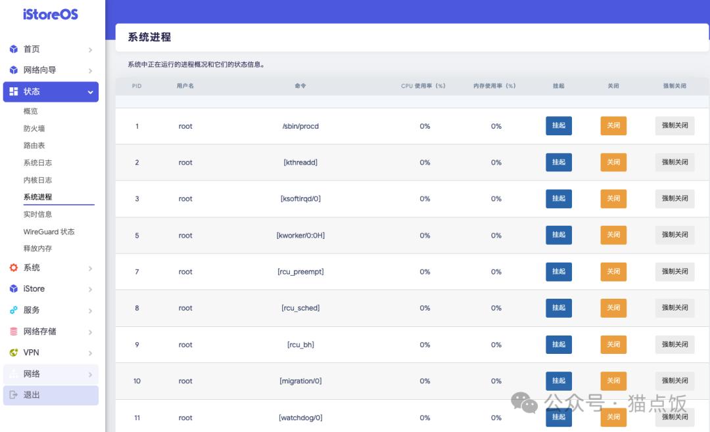Click the 退出 logout icon
The image size is (710, 432).
coord(14,395)
